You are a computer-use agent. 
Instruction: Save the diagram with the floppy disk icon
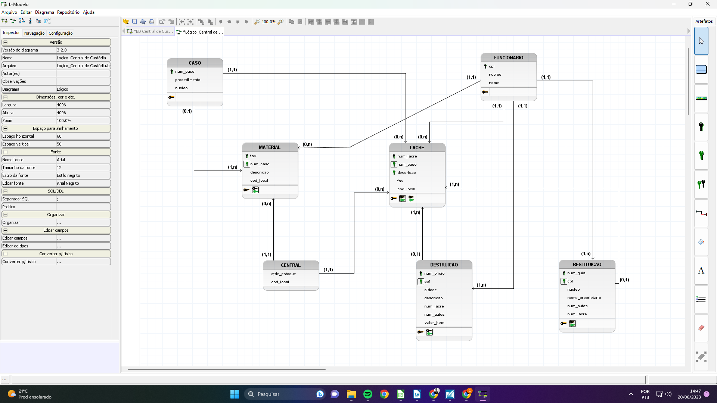click(134, 22)
